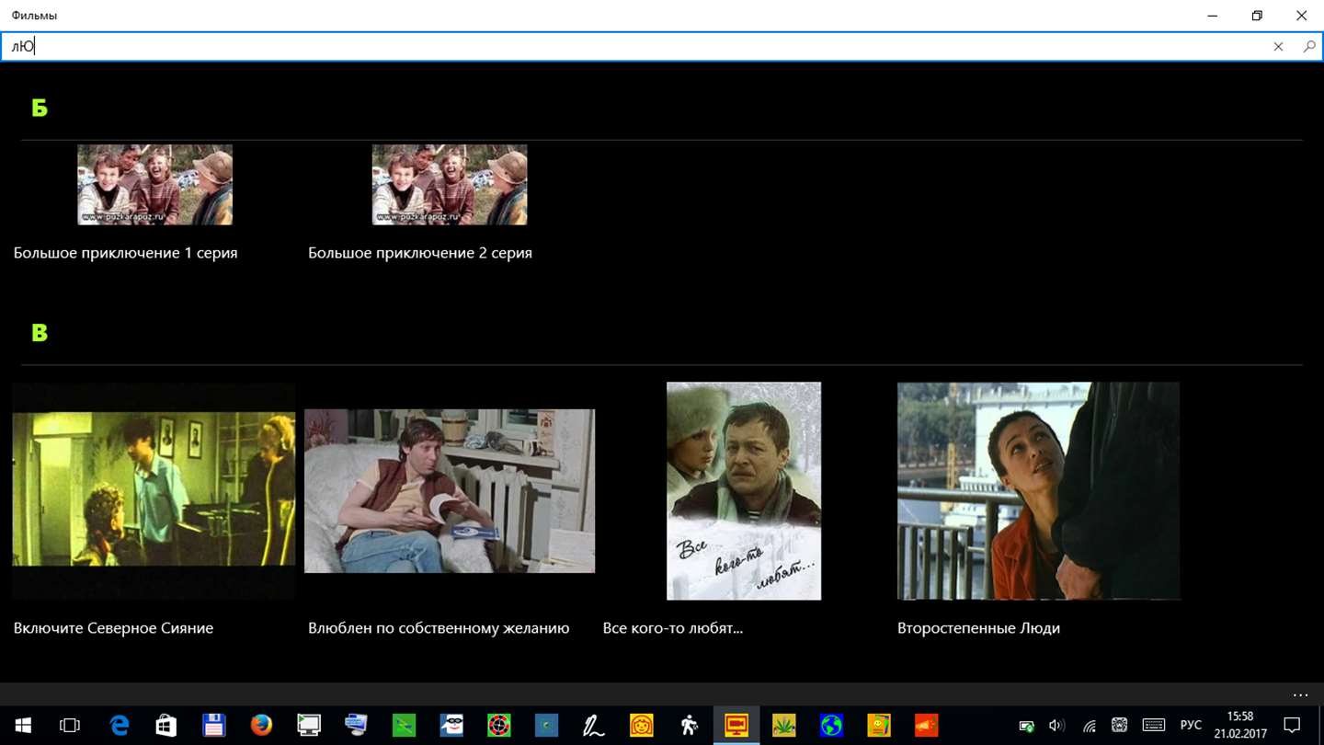Select title "Большое приключение 1 серия"
Image resolution: width=1324 pixels, height=745 pixels.
pyautogui.click(x=125, y=253)
